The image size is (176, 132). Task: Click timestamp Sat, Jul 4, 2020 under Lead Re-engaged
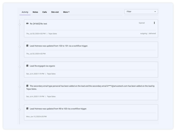35,74
